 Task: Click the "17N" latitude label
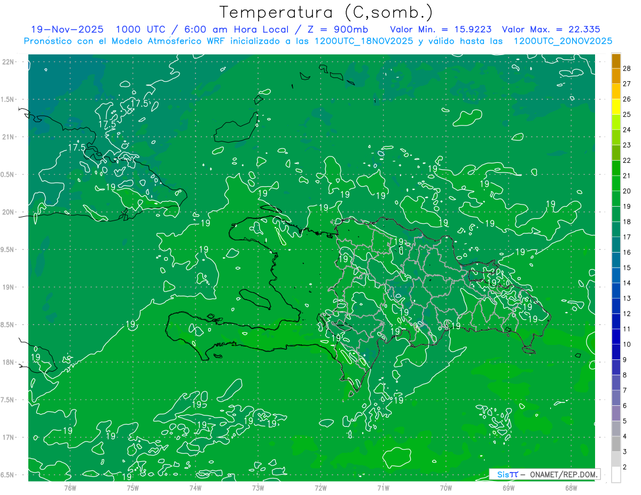click(9, 437)
